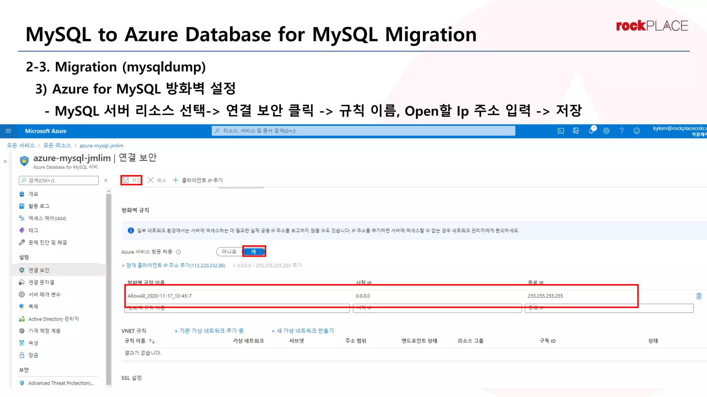Click the 0.0.0.0 start IP cell
The width and height of the screenshot is (707, 397).
click(363, 296)
